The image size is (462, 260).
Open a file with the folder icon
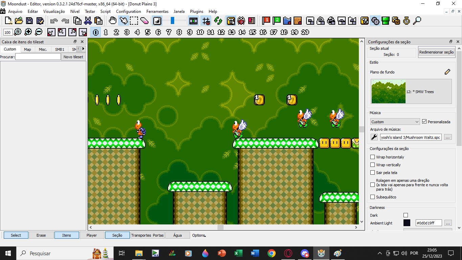coord(19,21)
